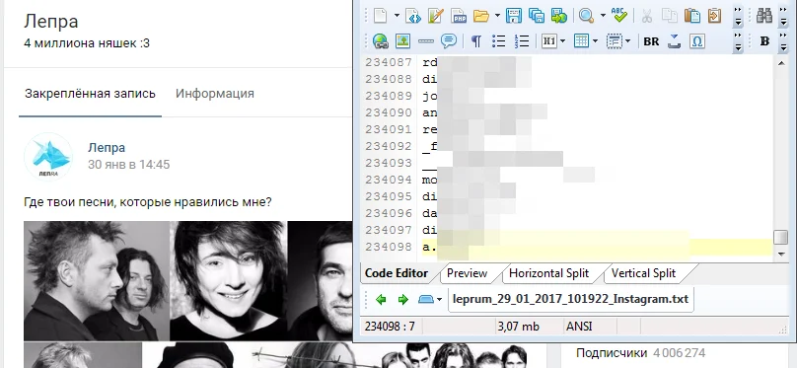Expand the table insert dropdown arrow
Viewport: 797px width, 368px height.
click(595, 41)
